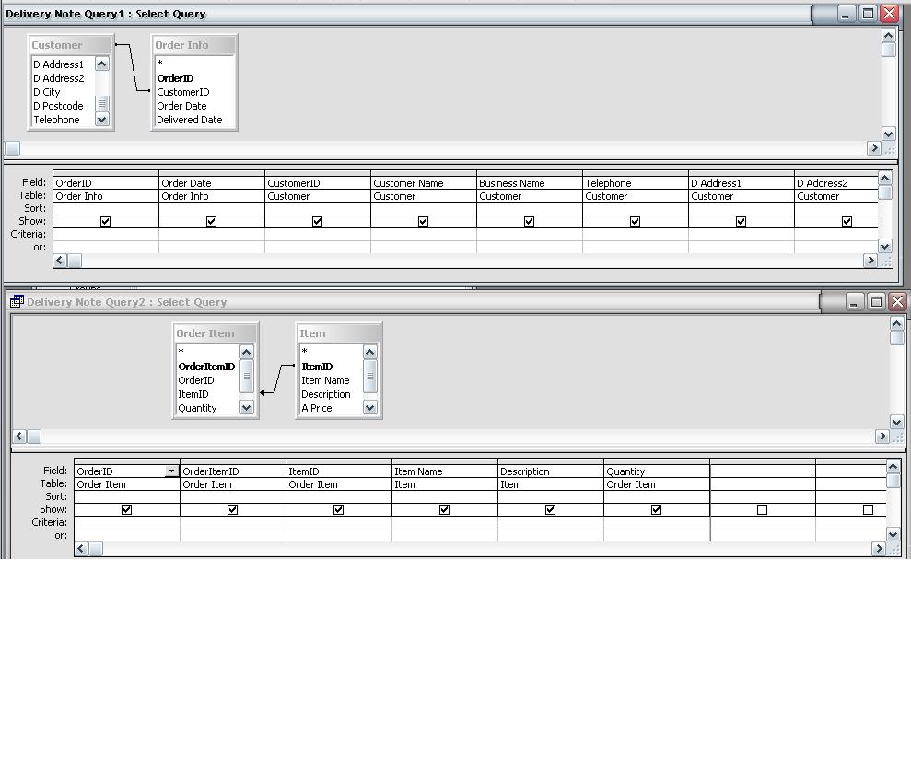Click Order Item field list down arrow

246,408
